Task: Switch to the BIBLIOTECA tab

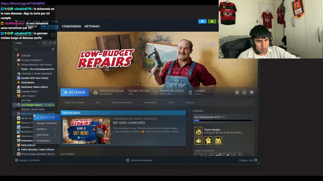Action: point(49,26)
